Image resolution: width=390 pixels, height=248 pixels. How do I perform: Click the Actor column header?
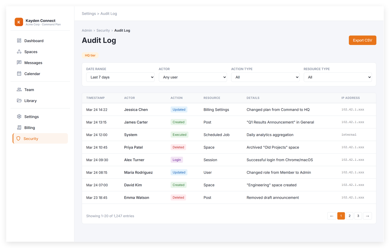coord(129,98)
